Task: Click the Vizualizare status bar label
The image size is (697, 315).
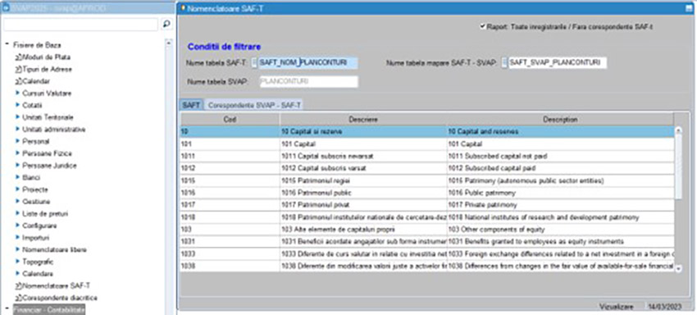Action: (616, 307)
